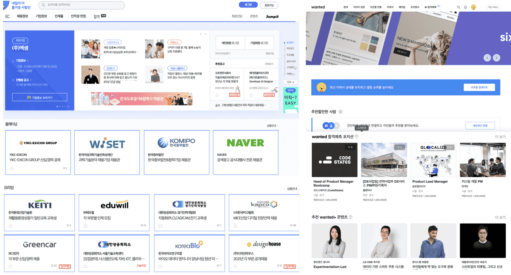Show previous Saramin content cards arrow
The width and height of the screenshot is (511, 275).
(x=201, y=34)
